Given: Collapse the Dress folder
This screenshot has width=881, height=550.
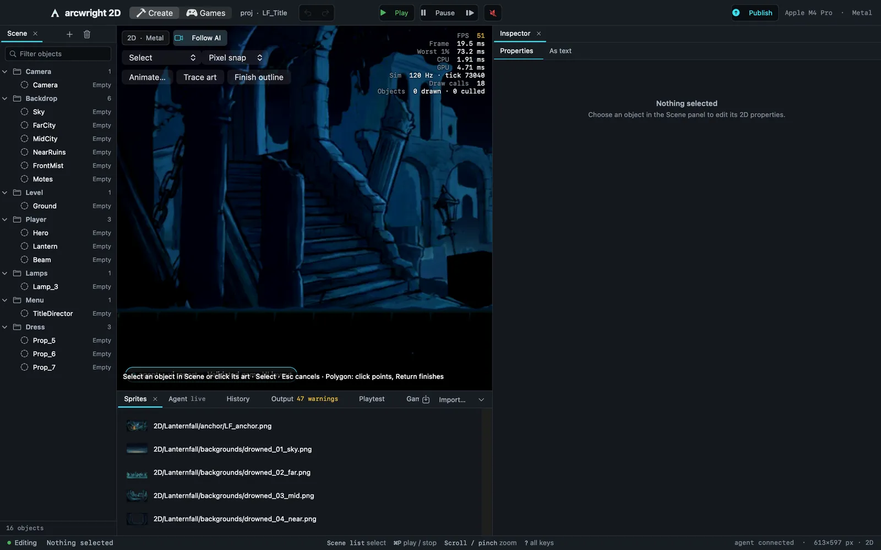Looking at the screenshot, I should tap(5, 327).
